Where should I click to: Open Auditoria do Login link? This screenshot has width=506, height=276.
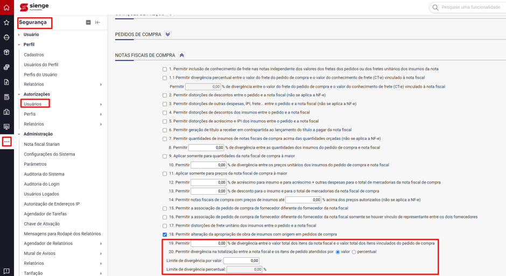(41, 184)
